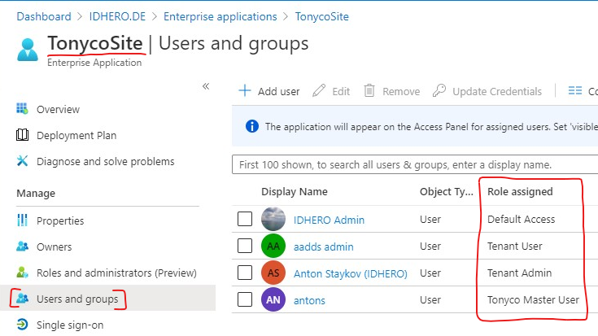598x336 pixels.
Task: Click the IDHERO Admin avatar picture
Action: pyautogui.click(x=273, y=220)
